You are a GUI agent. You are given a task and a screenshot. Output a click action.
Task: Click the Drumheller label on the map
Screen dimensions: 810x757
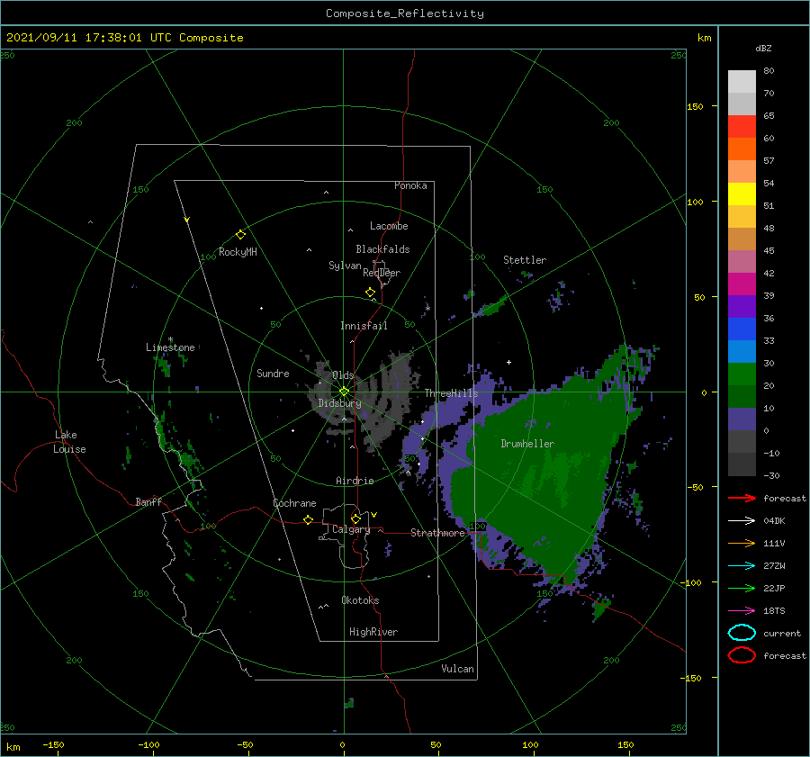[527, 444]
